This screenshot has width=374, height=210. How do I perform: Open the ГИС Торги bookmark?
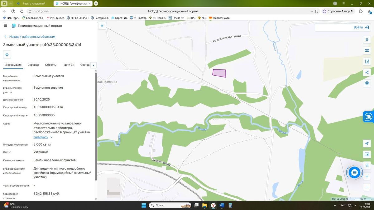click(11, 18)
